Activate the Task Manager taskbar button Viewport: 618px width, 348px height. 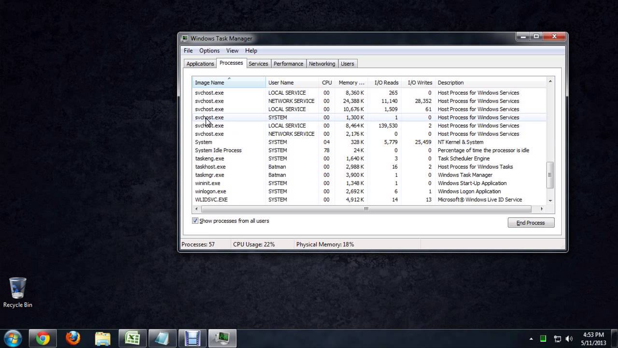[x=222, y=338]
